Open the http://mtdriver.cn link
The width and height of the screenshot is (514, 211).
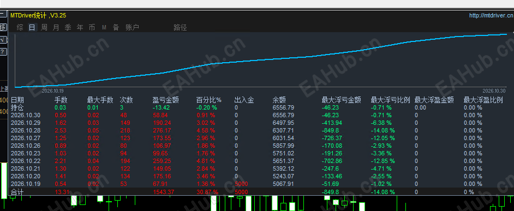(x=492, y=15)
